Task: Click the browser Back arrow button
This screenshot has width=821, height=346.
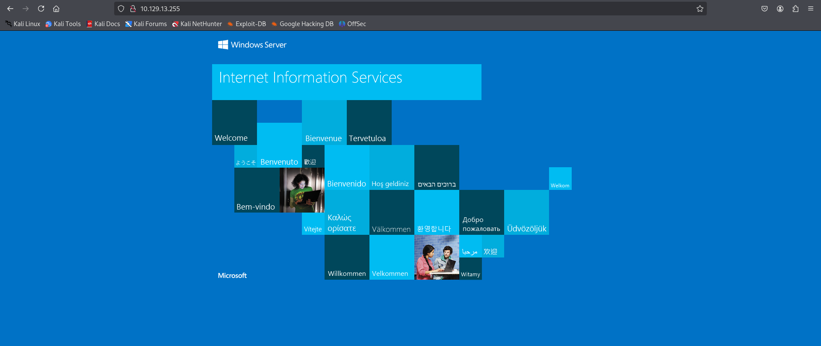Action: [x=10, y=9]
